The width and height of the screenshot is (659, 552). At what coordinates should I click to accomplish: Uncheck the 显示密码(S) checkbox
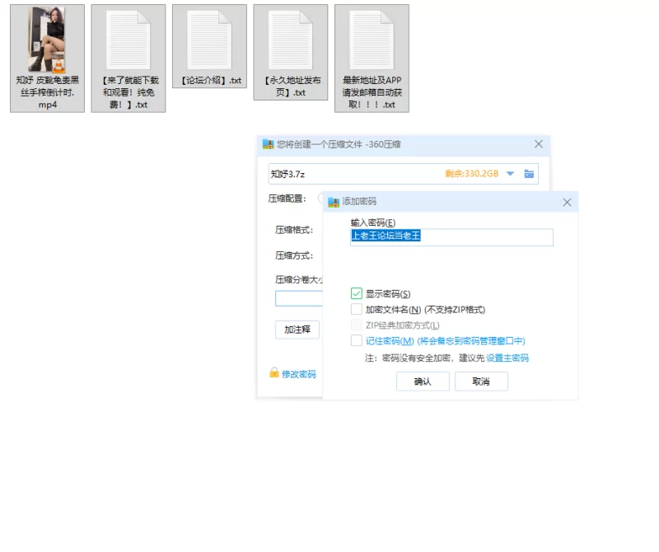[x=357, y=293]
